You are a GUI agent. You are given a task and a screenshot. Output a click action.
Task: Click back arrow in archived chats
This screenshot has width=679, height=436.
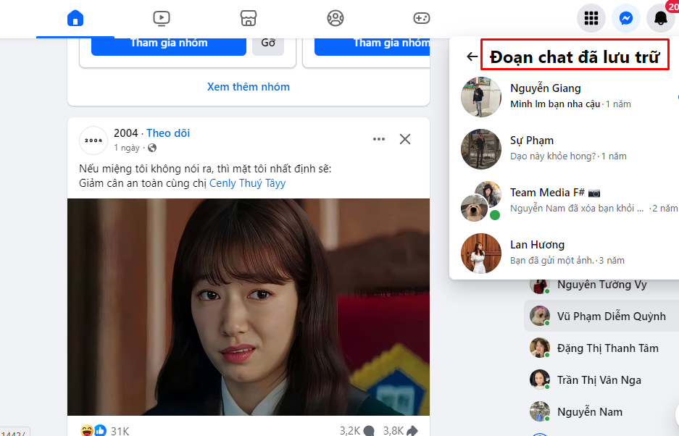pos(472,56)
